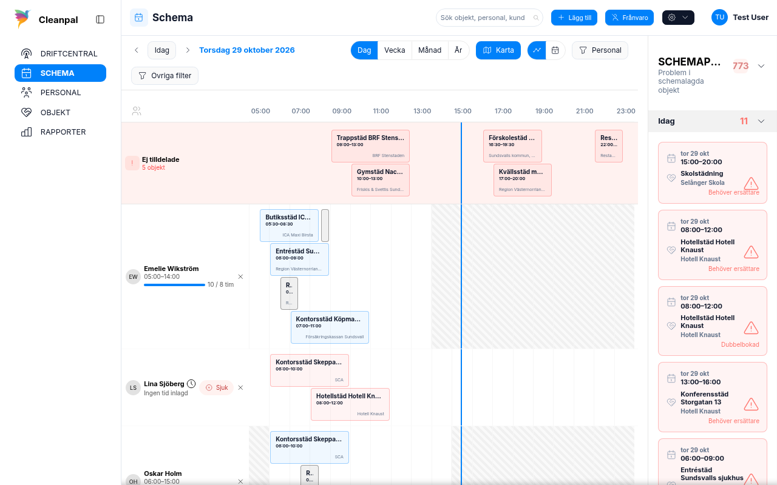This screenshot has height=485, width=777.
Task: Click the Ej tilldelade warning icon
Action: [132, 163]
